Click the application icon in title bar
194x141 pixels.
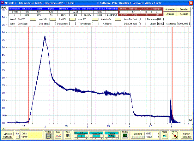coord(3,3)
